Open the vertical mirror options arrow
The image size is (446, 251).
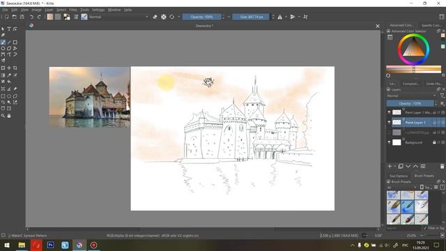pyautogui.click(x=299, y=17)
